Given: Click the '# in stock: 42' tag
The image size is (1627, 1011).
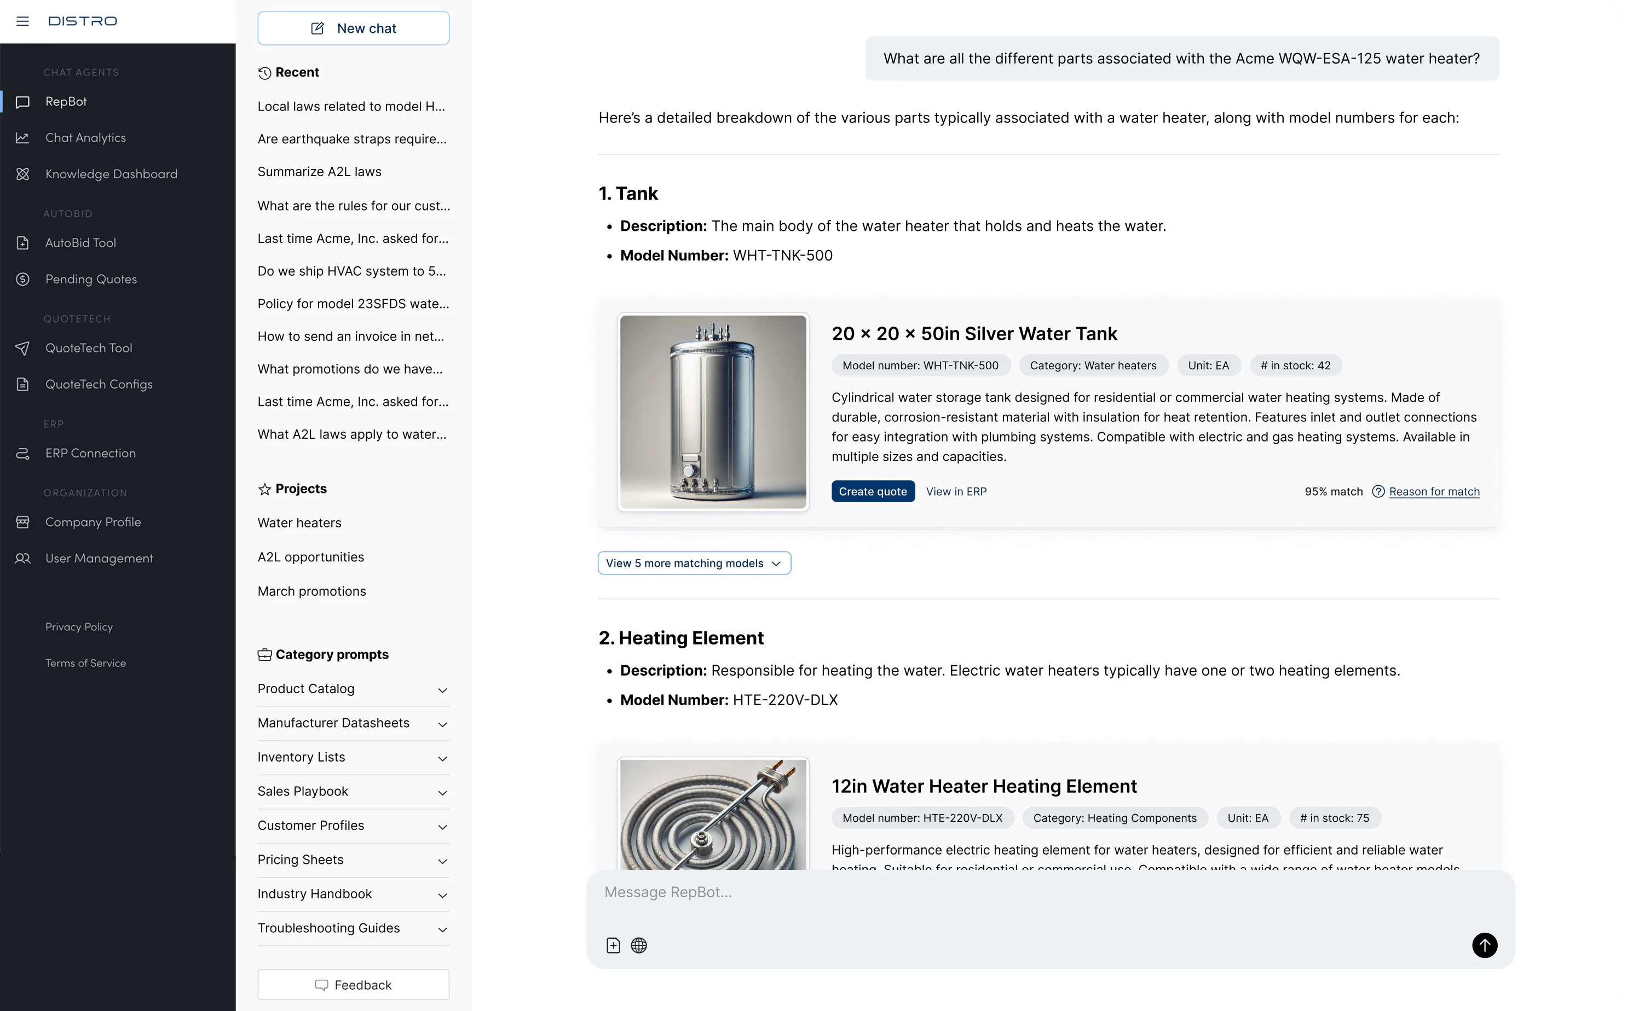Looking at the screenshot, I should (x=1295, y=366).
